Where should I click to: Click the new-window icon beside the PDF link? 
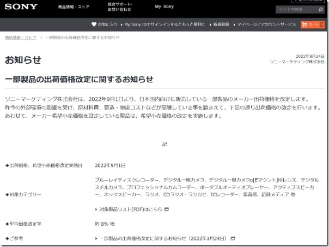pos(166,209)
